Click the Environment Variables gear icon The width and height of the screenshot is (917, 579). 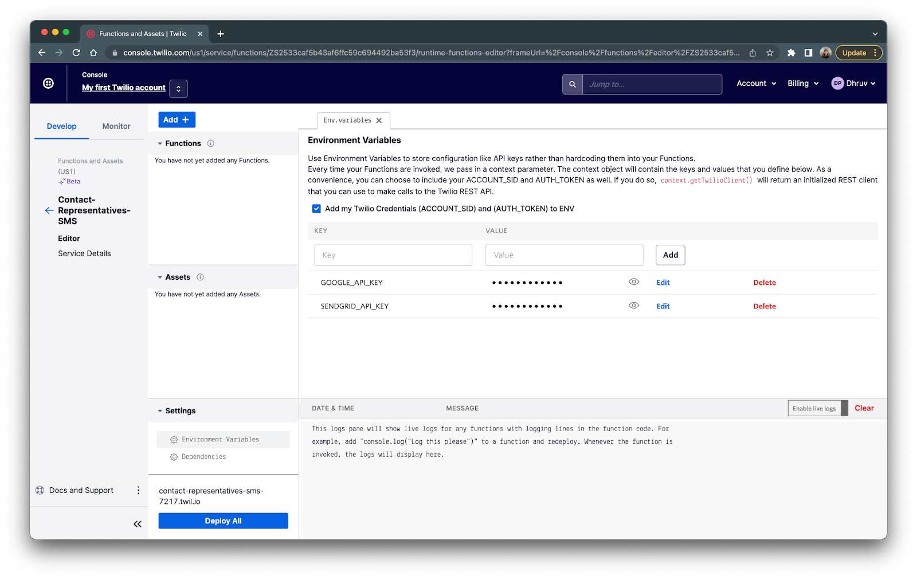(x=174, y=440)
